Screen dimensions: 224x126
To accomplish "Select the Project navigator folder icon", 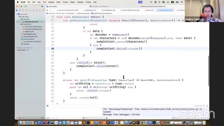I will tap(16, 10).
